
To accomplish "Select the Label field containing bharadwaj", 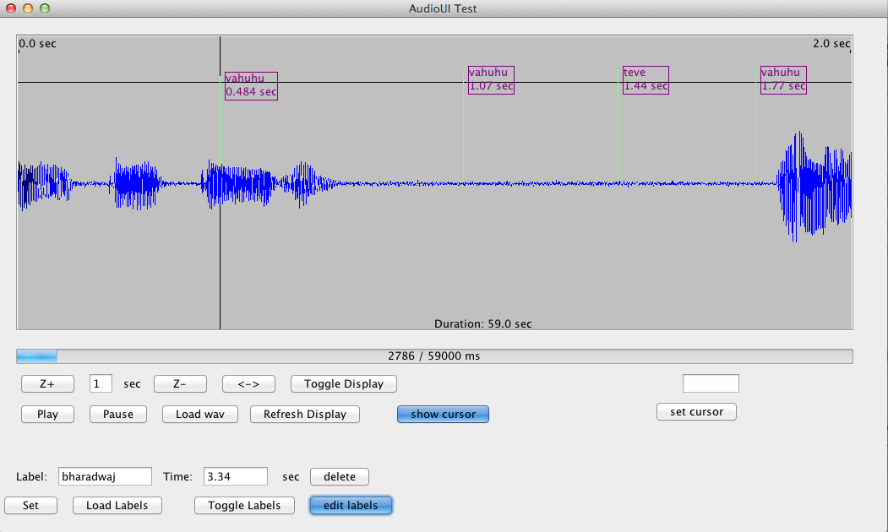I will tap(105, 476).
